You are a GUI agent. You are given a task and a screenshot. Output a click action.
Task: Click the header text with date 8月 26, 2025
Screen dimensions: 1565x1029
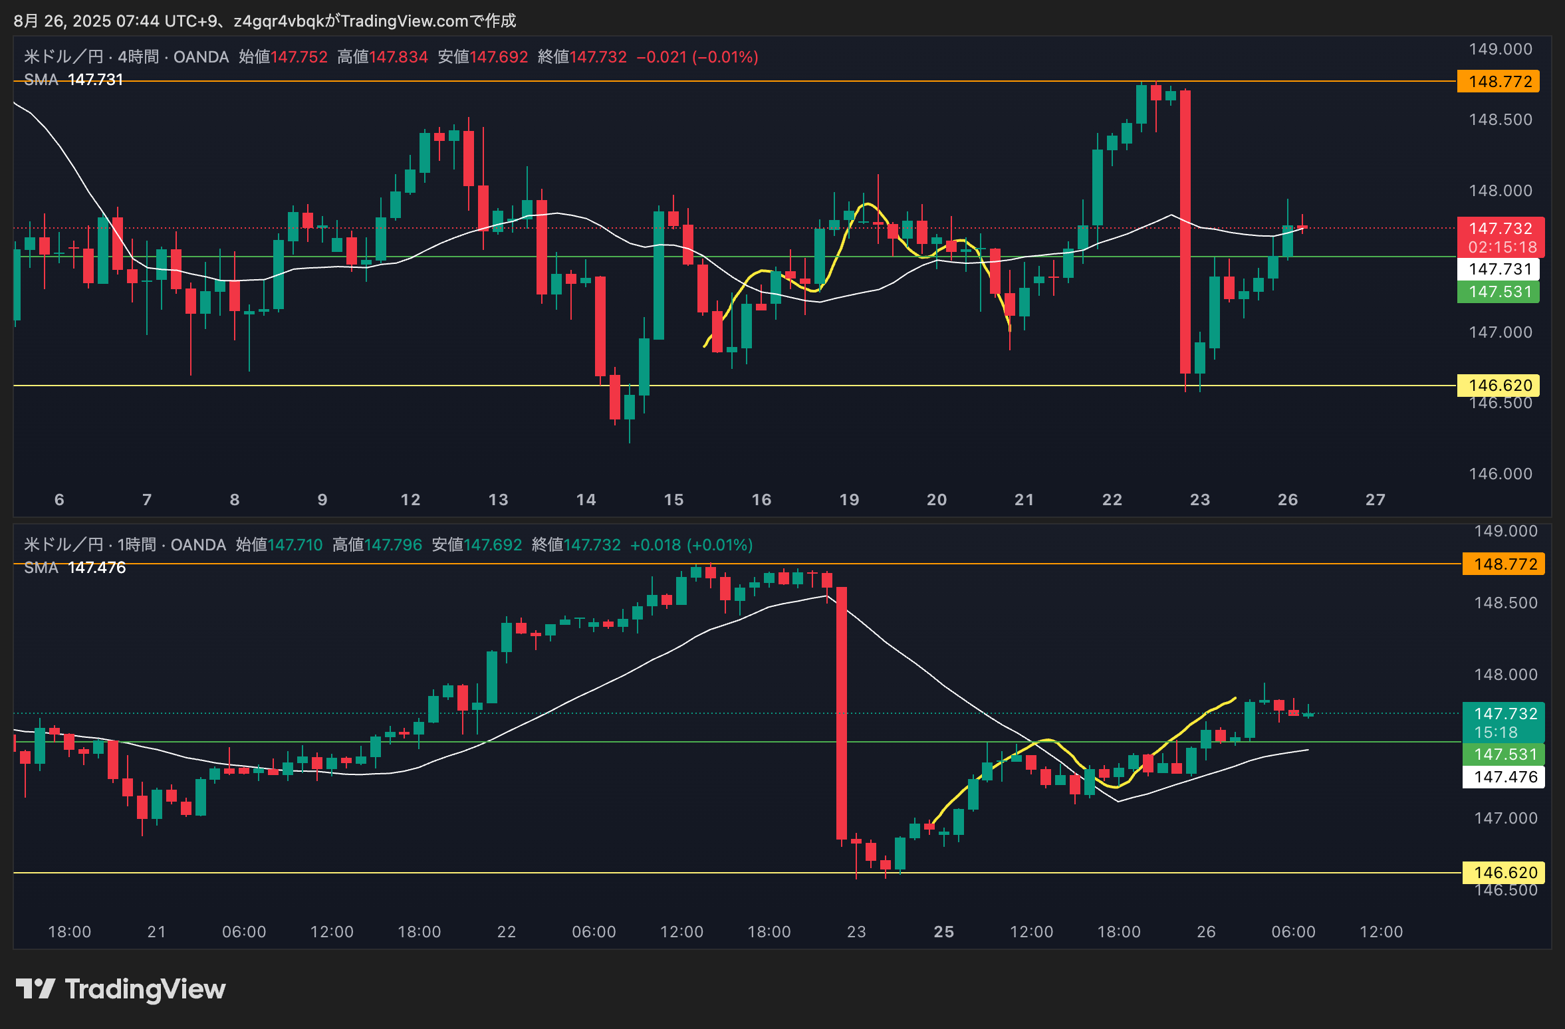point(265,21)
